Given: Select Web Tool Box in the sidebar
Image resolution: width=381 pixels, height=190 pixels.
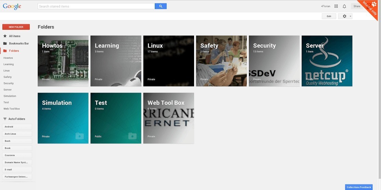Looking at the screenshot, I should click(x=12, y=109).
